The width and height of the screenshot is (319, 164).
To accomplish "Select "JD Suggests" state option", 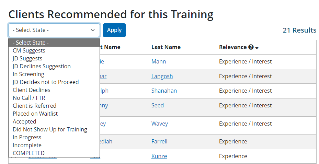I will pyautogui.click(x=27, y=58).
